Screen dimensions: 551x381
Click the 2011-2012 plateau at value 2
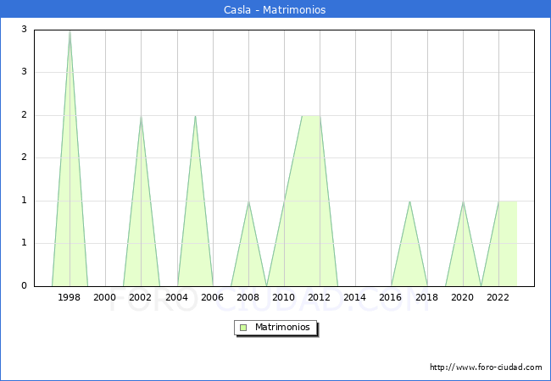pyautogui.click(x=311, y=116)
